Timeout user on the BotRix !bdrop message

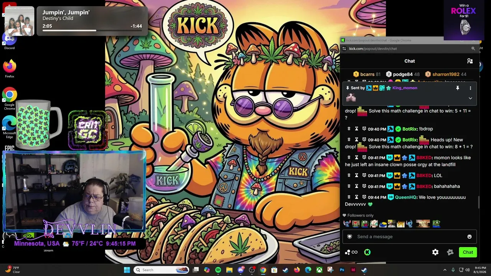[x=356, y=129]
